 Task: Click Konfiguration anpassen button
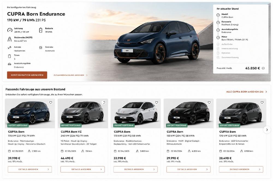[x=27, y=75]
